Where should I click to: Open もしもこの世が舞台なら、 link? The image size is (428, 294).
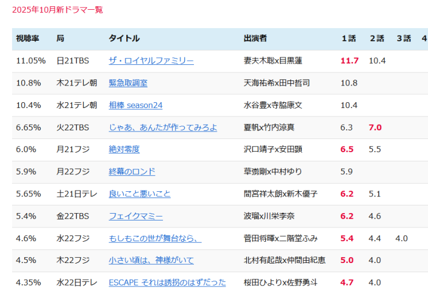pyautogui.click(x=155, y=238)
